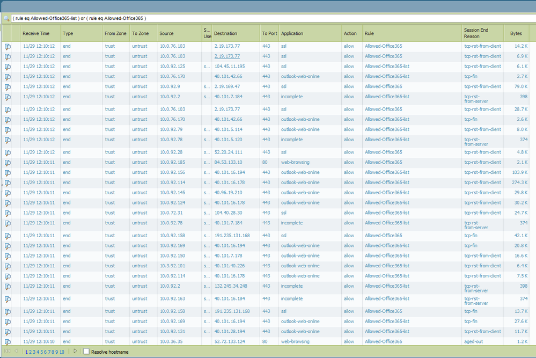Select the Allowed-Office365 rule on the last row
Image resolution: width=536 pixels, height=358 pixels.
(384, 341)
